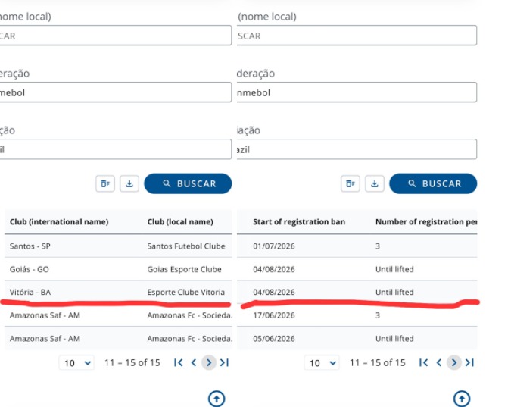The image size is (511, 407).
Task: Download results icon in left panel
Action: 129,183
